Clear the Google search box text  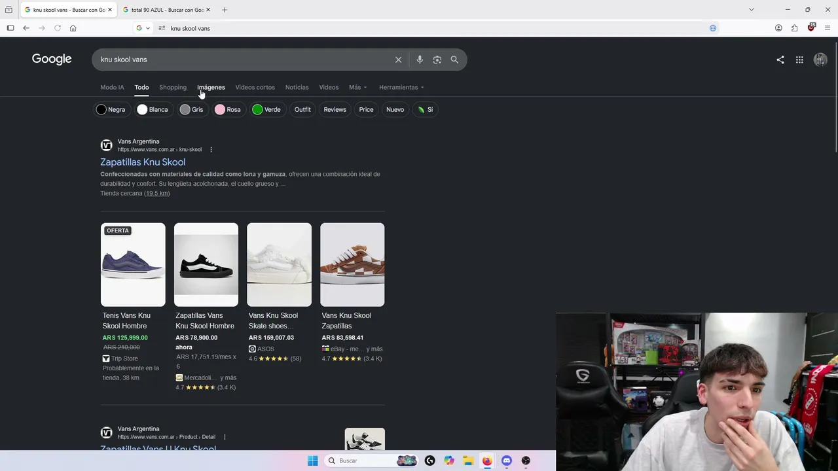point(398,60)
